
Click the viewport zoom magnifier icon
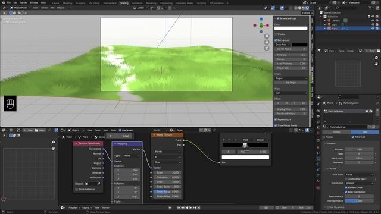[x=267, y=36]
